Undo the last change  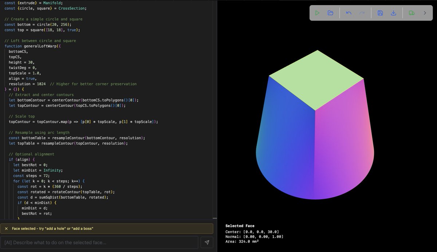[349, 13]
